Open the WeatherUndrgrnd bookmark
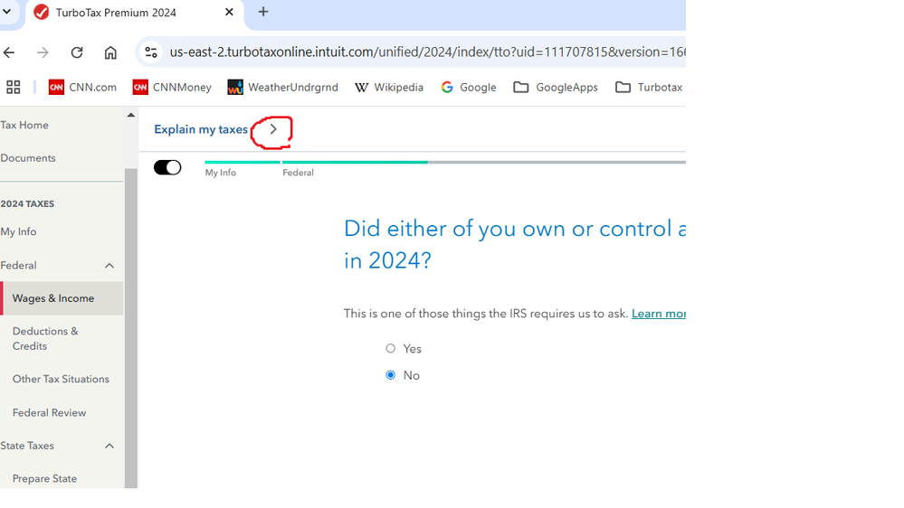The width and height of the screenshot is (904, 508). pos(283,87)
